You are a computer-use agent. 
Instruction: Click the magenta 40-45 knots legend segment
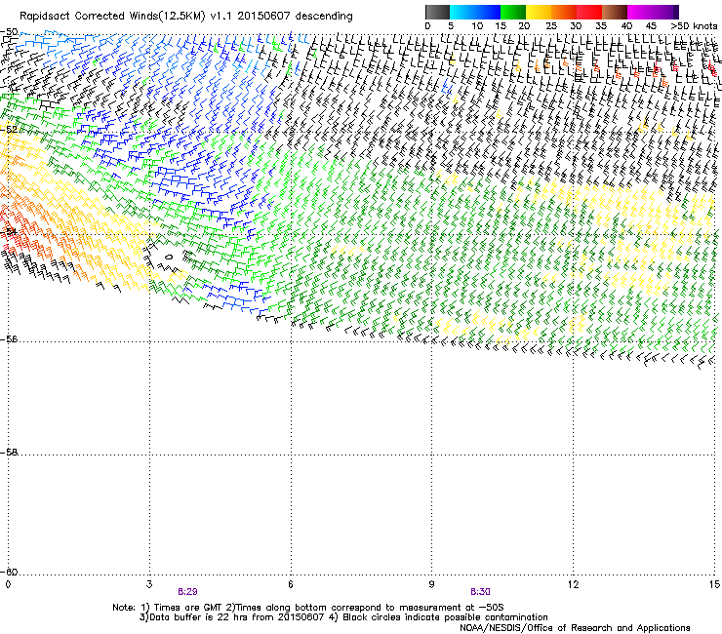pyautogui.click(x=640, y=12)
